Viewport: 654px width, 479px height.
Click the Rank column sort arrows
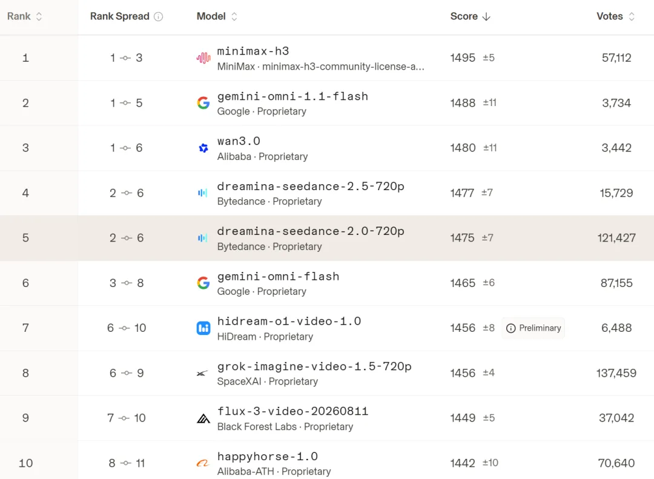pos(39,16)
